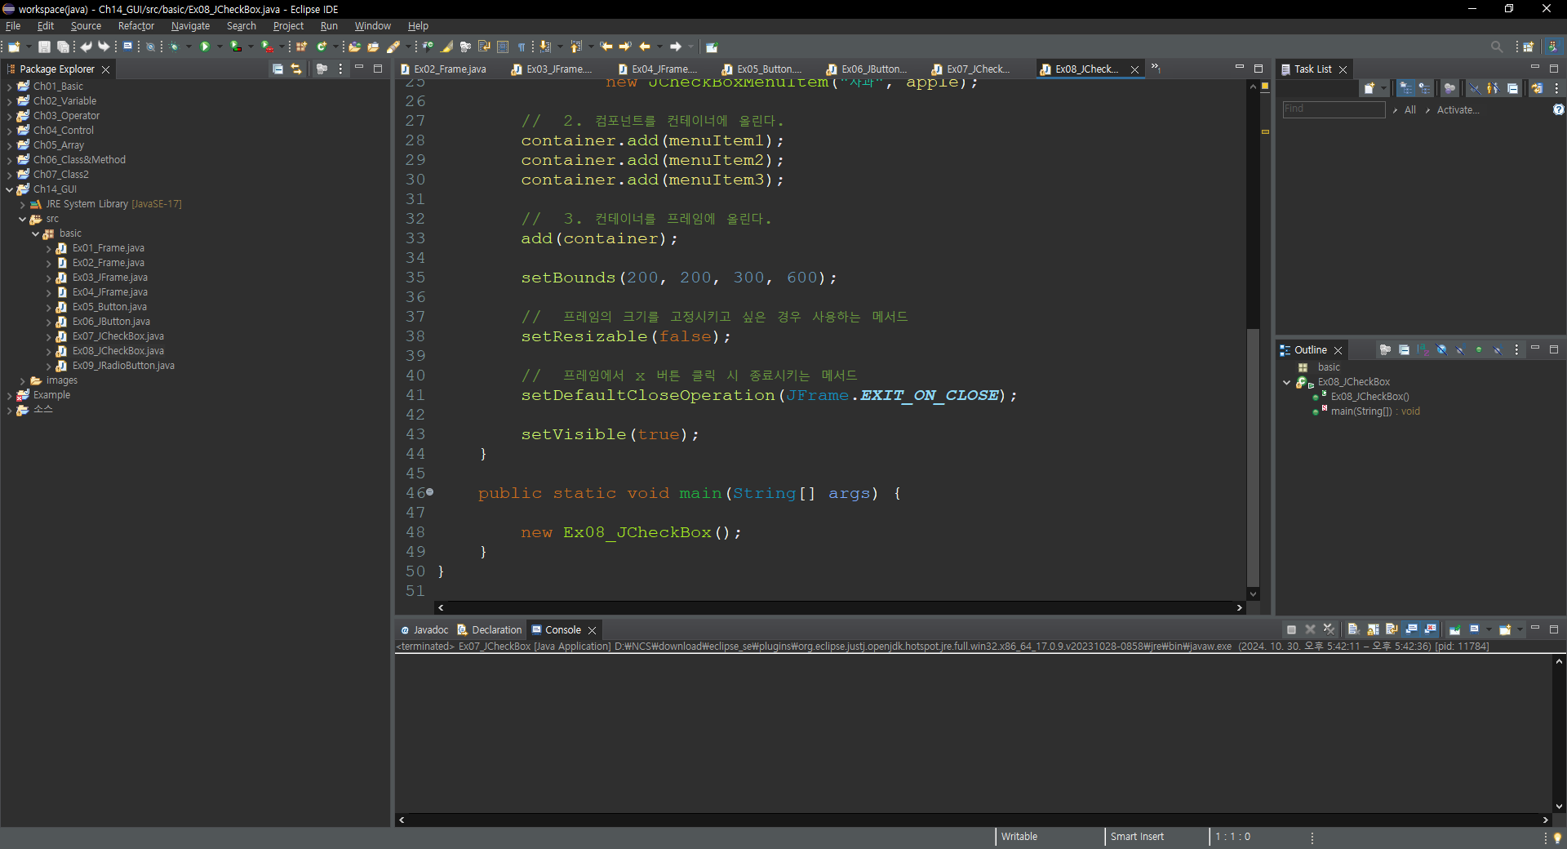Click the New Java Class icon

(x=322, y=47)
